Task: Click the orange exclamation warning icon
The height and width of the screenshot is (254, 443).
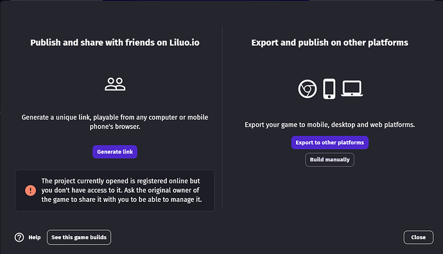Action: [x=31, y=190]
